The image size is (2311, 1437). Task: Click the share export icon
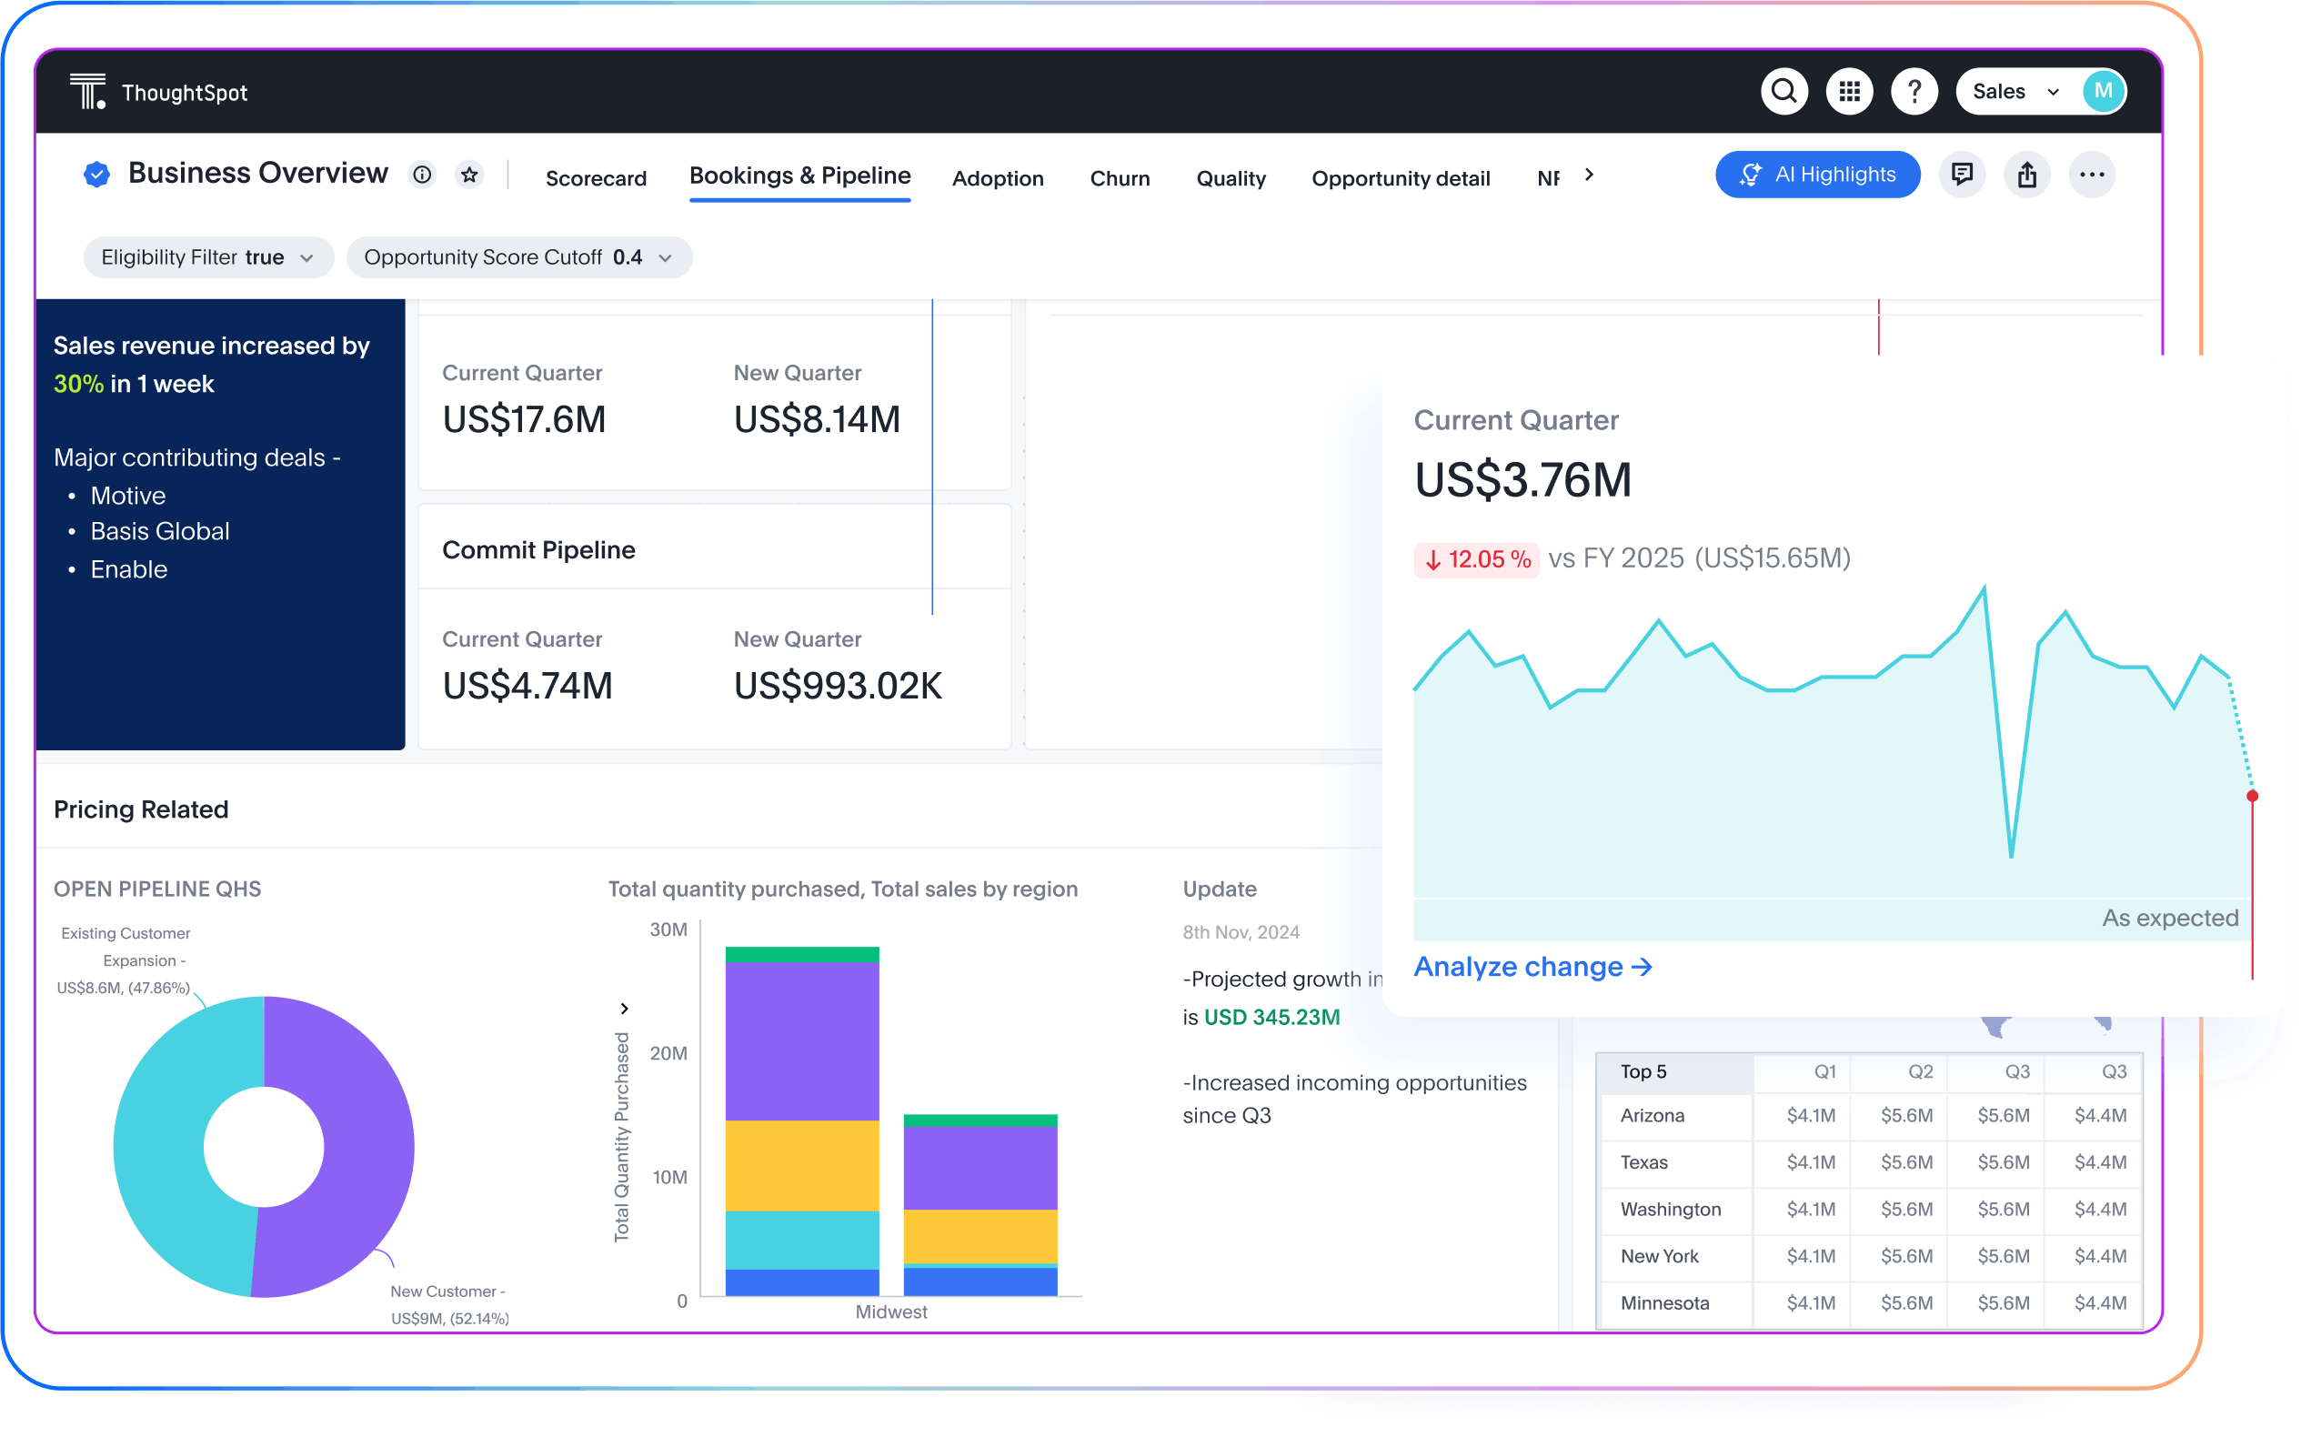tap(2027, 175)
